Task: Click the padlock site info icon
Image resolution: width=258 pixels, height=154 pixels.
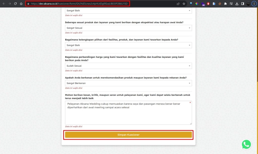Action: tap(28, 4)
